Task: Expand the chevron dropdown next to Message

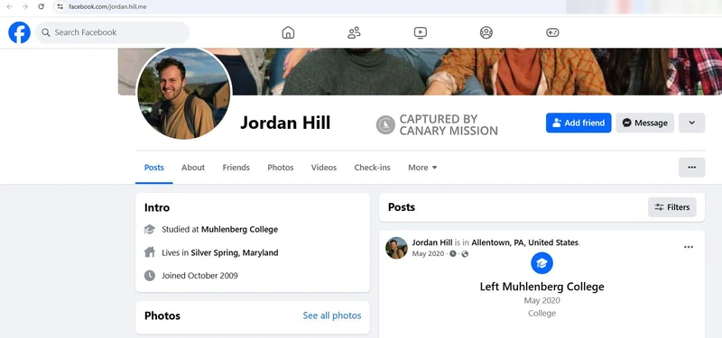Action: point(691,123)
